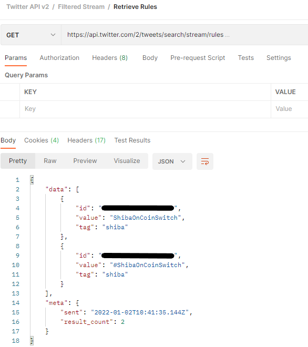This screenshot has height=347, width=308.
Task: Open the Cookies (4) response tab
Action: (42, 140)
